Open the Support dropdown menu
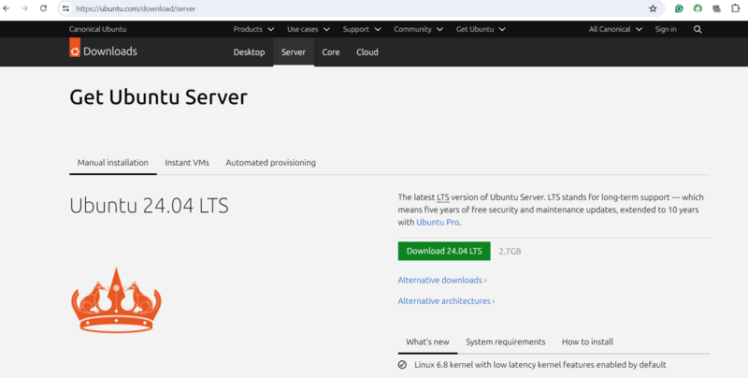This screenshot has width=748, height=378. (362, 29)
